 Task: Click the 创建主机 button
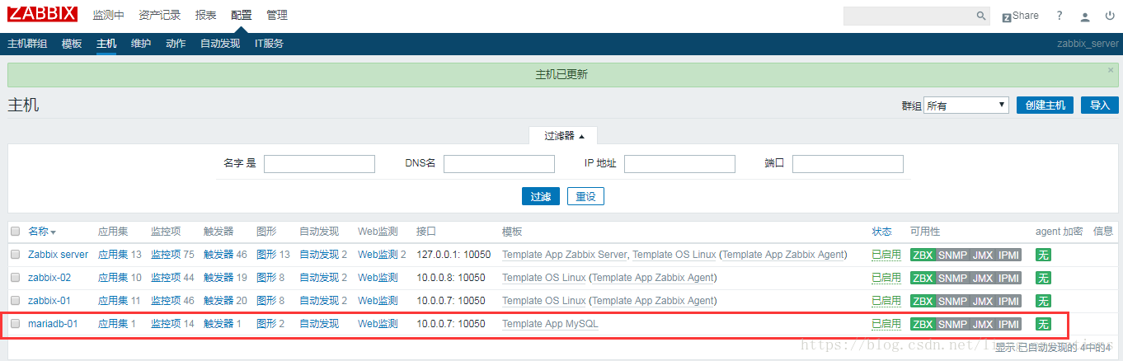pos(1045,105)
